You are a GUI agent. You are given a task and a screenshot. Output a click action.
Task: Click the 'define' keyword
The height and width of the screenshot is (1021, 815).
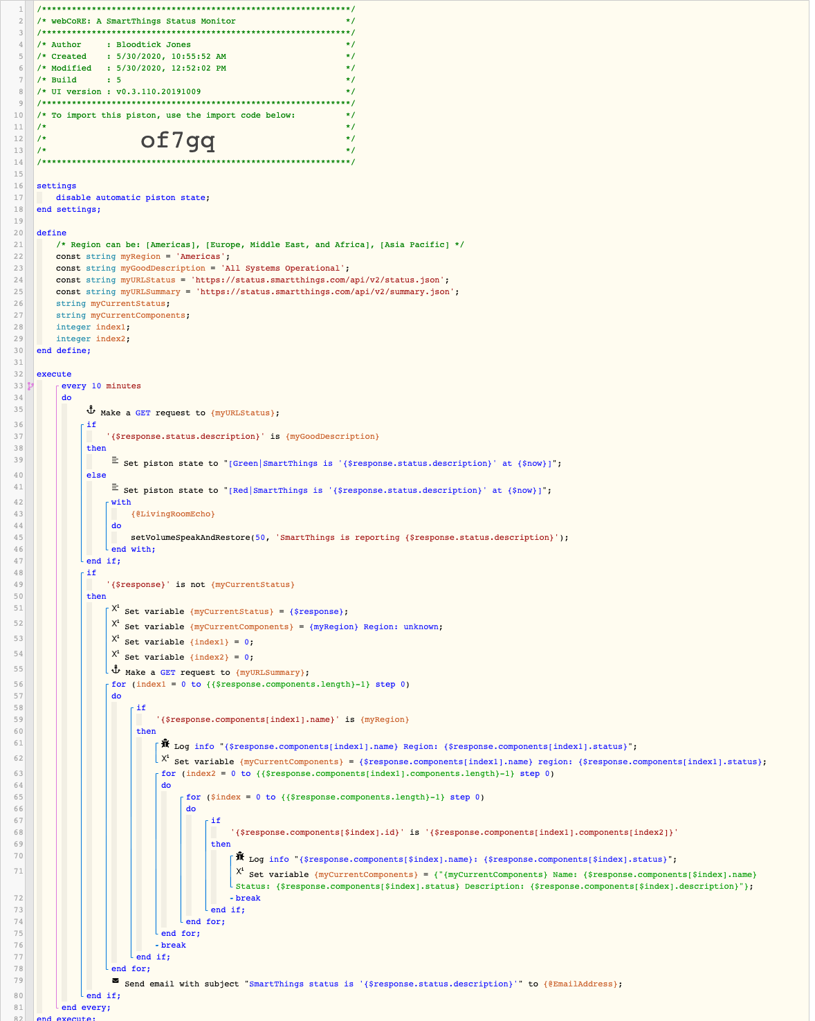[x=52, y=233]
